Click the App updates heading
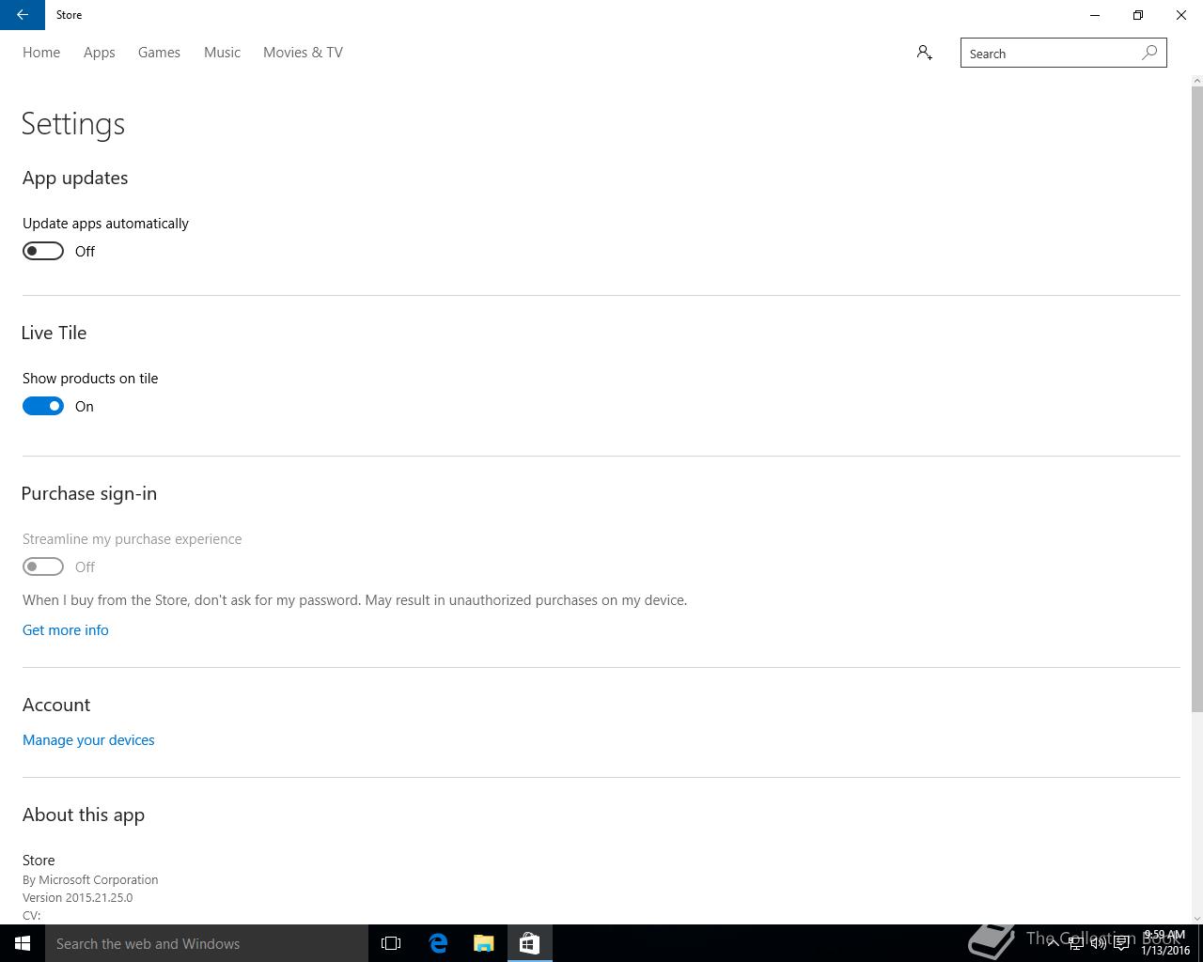This screenshot has height=962, width=1203. click(75, 178)
